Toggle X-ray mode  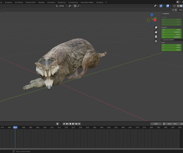(x=174, y=6)
